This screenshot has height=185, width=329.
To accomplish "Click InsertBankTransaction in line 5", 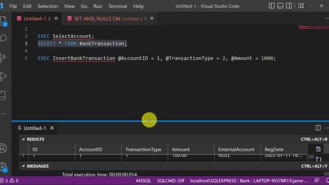I will click(x=84, y=58).
